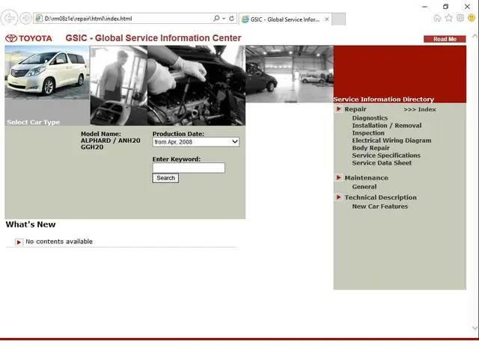The height and width of the screenshot is (359, 479).
Task: Open a new blank browser tab
Action: (338, 19)
